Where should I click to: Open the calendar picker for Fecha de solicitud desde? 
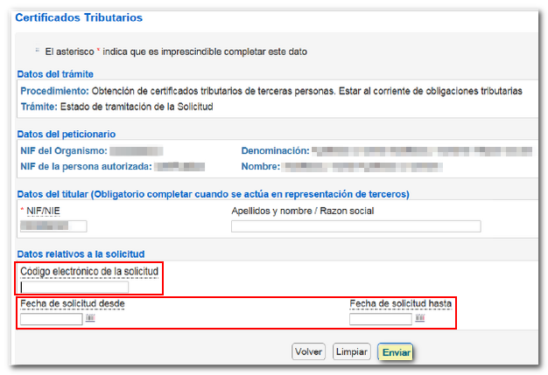click(x=89, y=319)
